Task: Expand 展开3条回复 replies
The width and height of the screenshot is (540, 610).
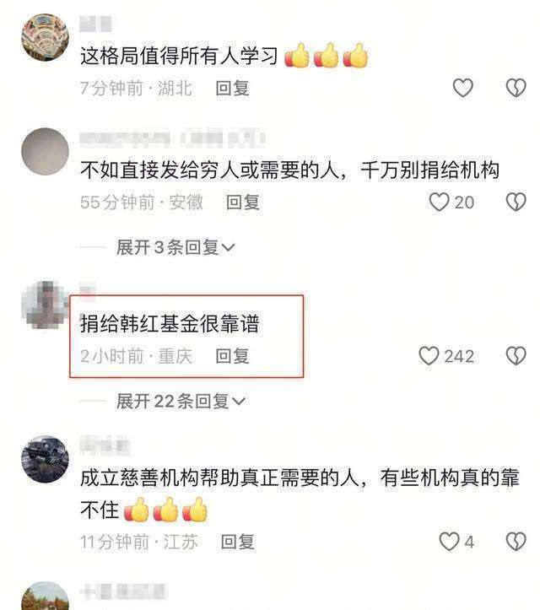Action: click(175, 247)
